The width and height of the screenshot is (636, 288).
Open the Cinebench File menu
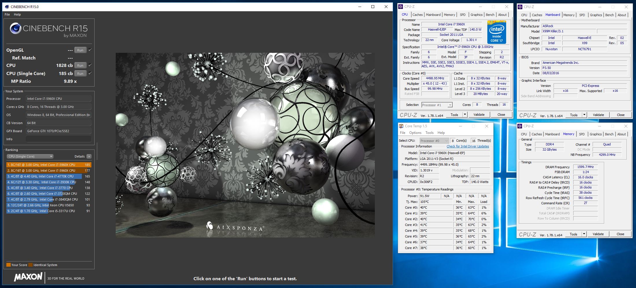[7, 14]
